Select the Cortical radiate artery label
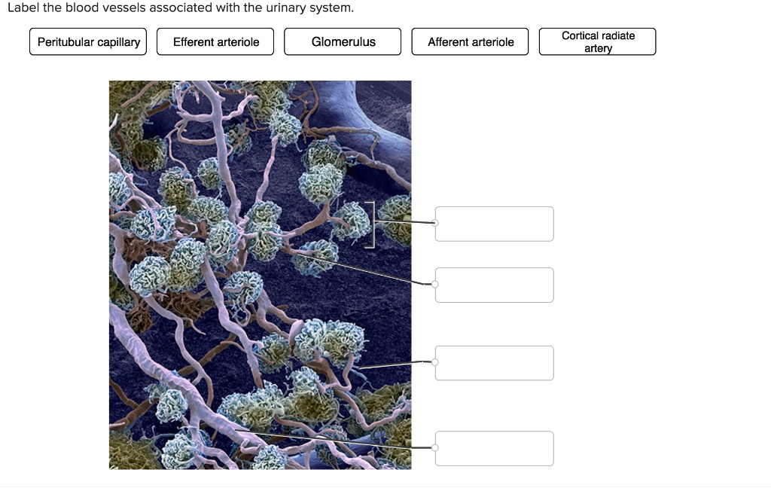The image size is (771, 488). click(597, 41)
